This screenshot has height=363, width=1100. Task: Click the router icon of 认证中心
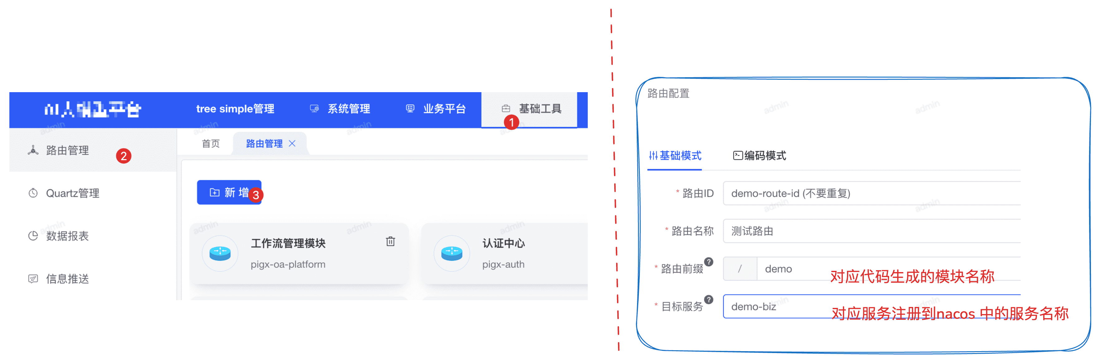click(x=452, y=253)
